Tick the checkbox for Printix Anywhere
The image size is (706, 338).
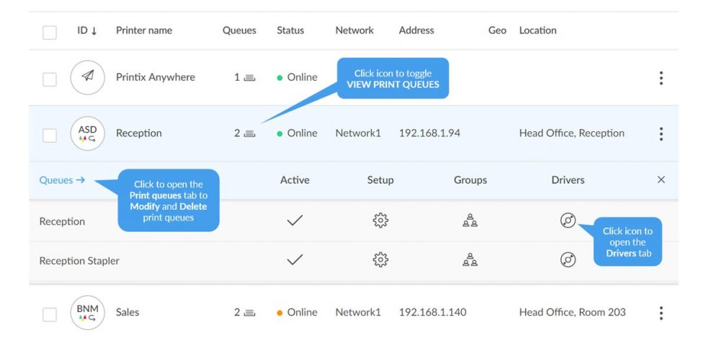pos(50,79)
